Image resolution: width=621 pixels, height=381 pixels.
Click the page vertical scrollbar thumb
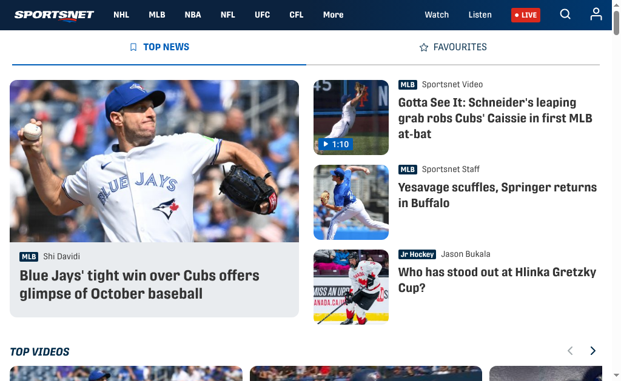click(616, 23)
